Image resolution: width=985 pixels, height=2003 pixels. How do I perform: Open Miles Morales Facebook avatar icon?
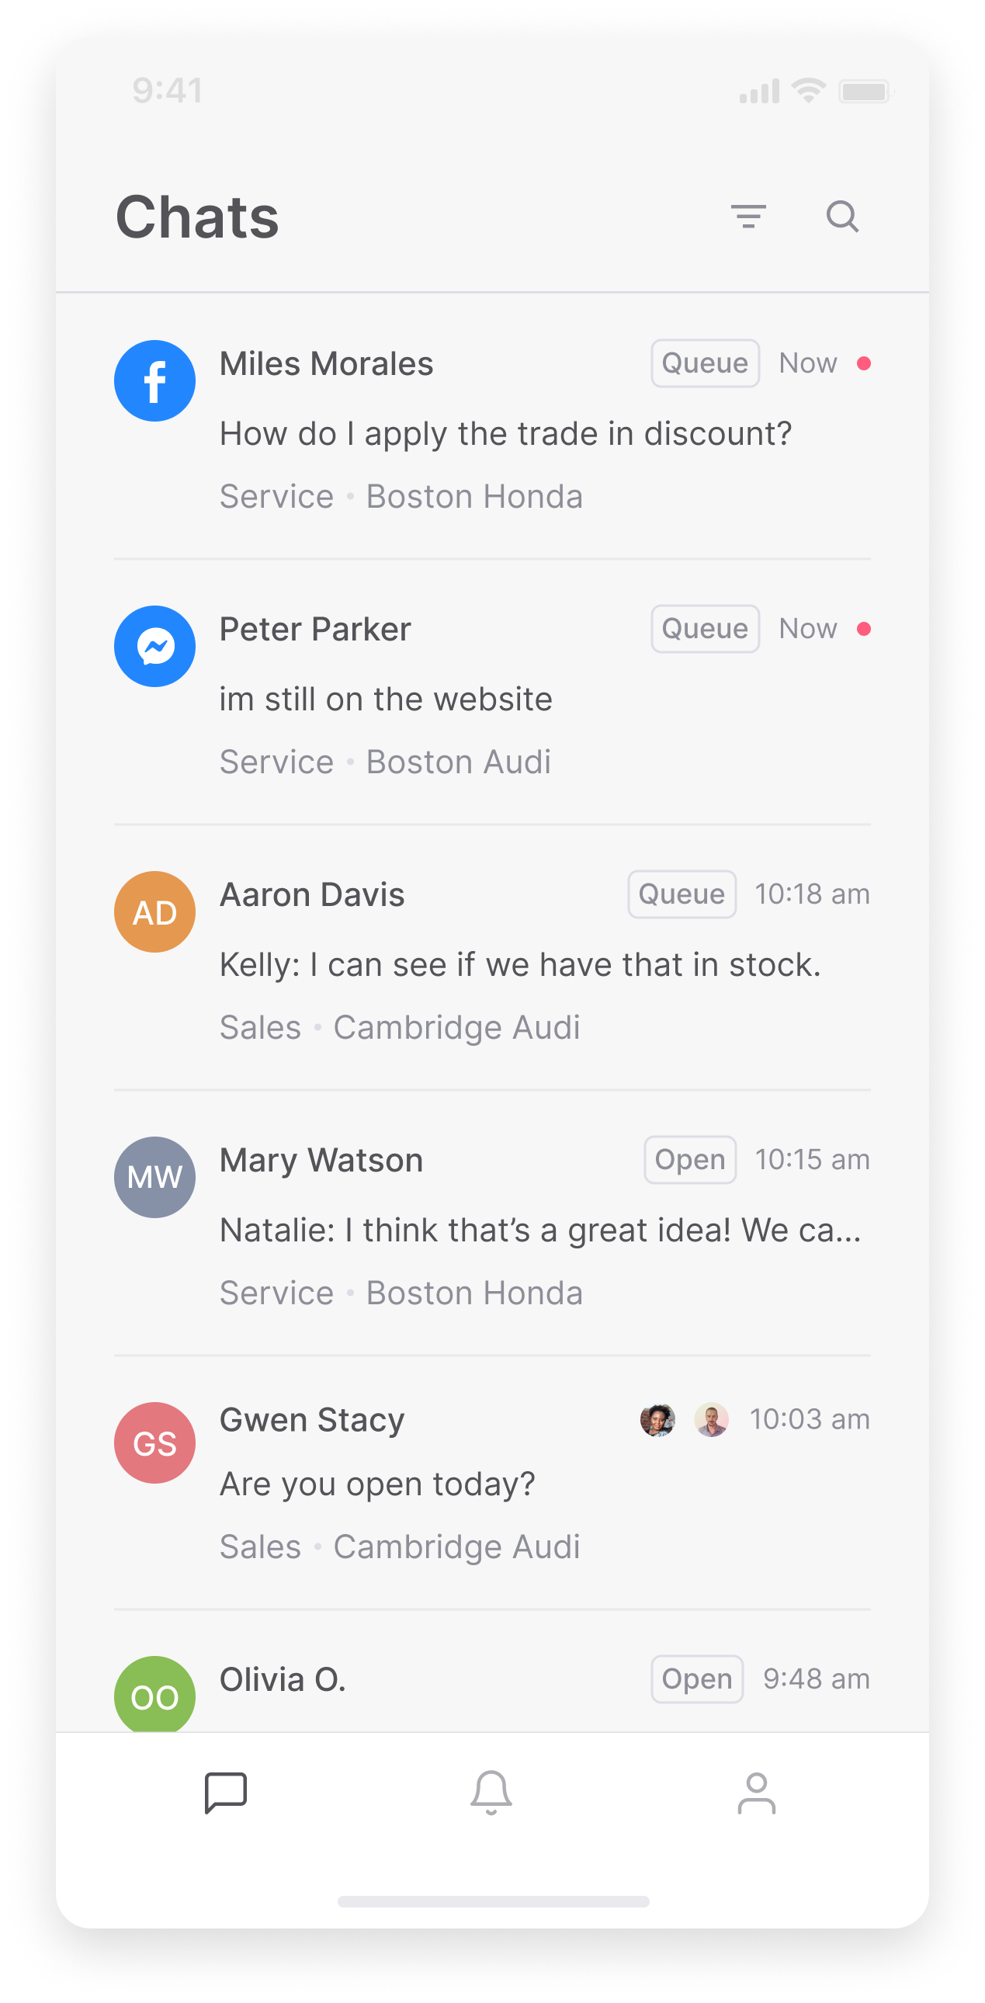tap(154, 381)
